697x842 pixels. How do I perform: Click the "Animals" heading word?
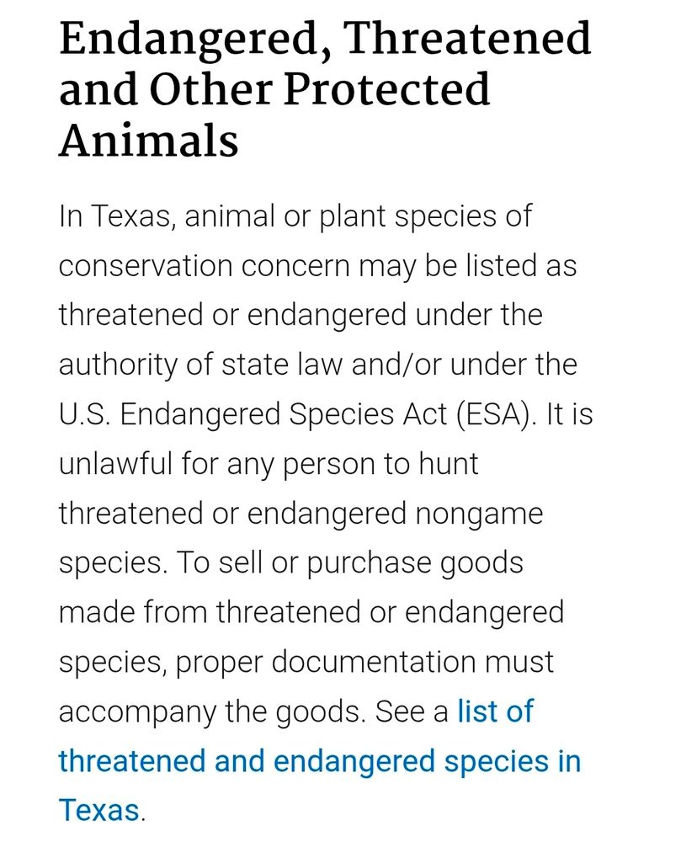click(x=148, y=140)
